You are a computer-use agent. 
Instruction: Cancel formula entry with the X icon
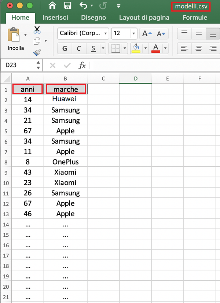pos(52,65)
